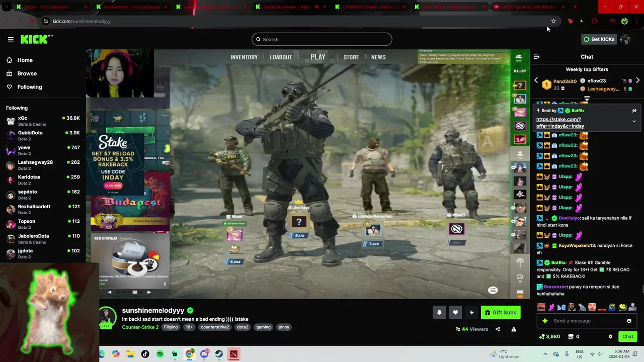Open TikTok from the taskbar
The height and width of the screenshot is (362, 644).
(x=145, y=354)
